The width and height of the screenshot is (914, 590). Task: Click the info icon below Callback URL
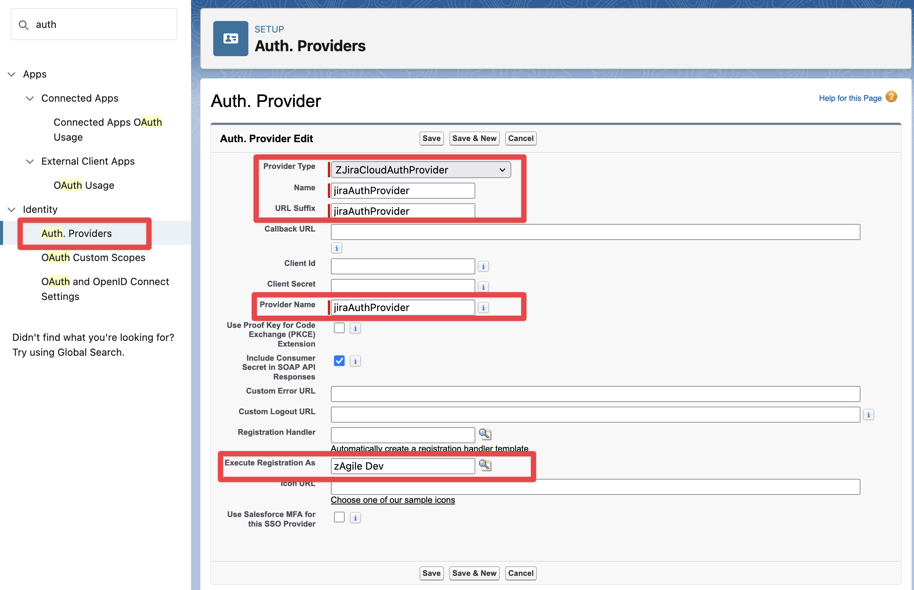point(336,248)
